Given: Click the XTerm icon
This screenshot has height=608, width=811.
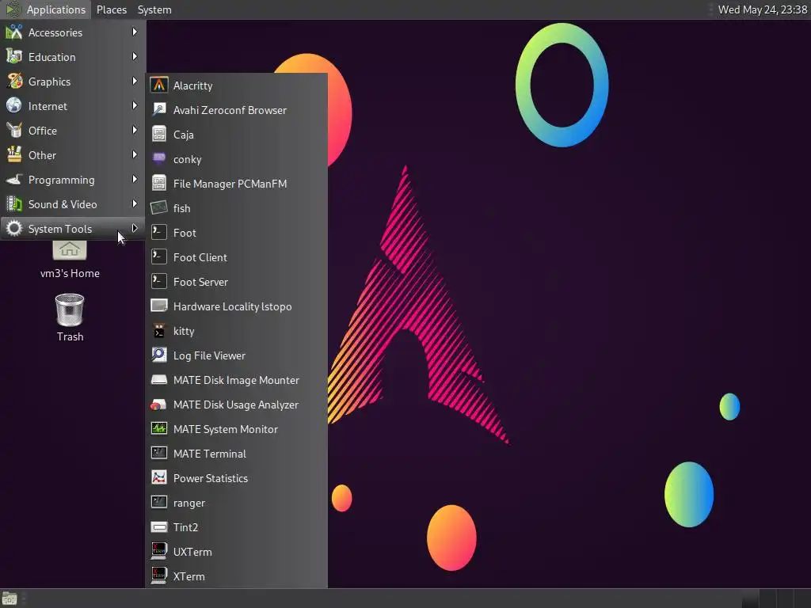Looking at the screenshot, I should click(158, 576).
